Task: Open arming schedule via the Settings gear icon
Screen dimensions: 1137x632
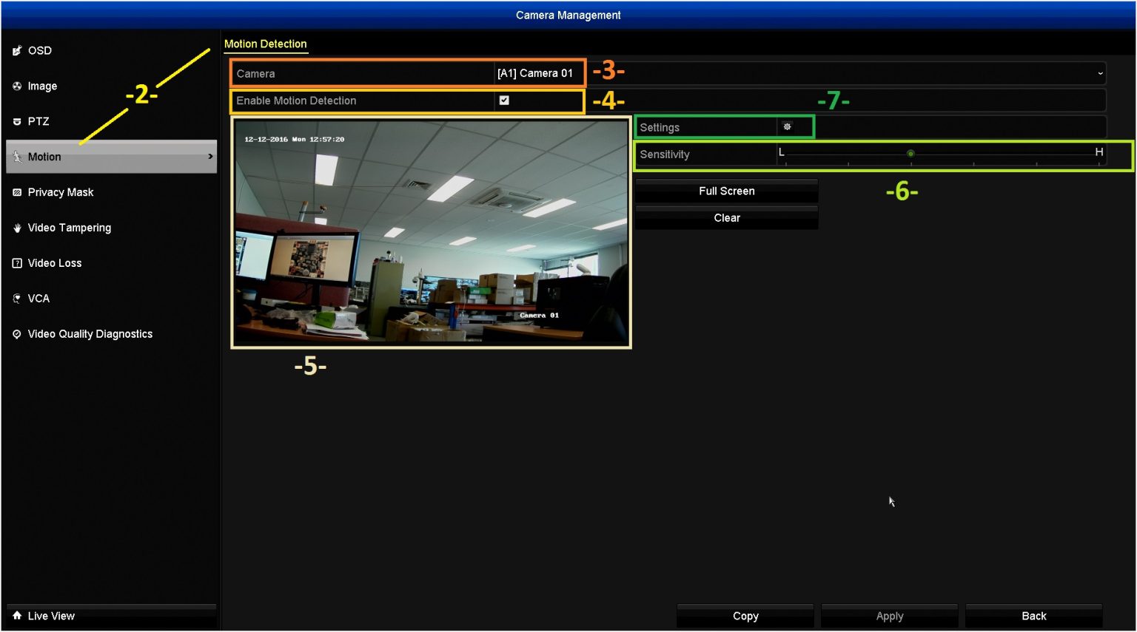Action: coord(787,126)
